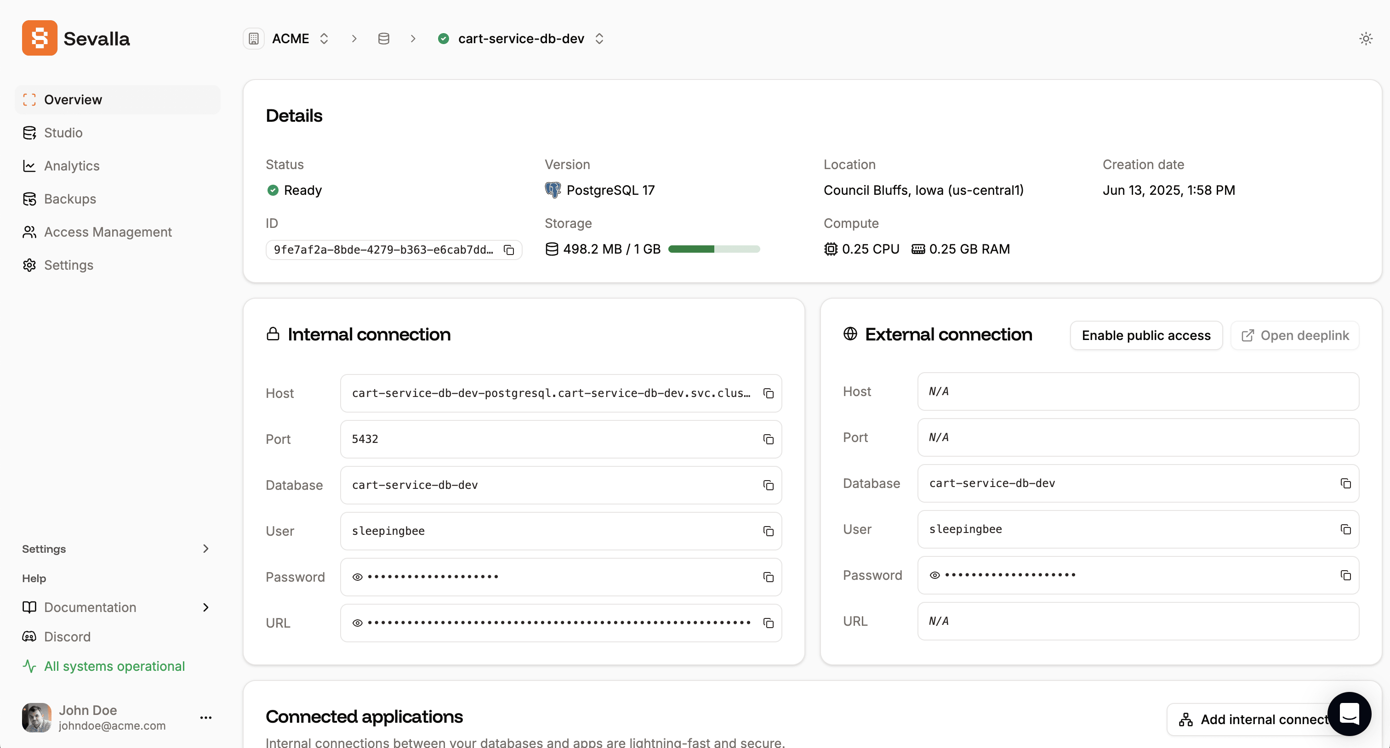
Task: Open Access Management in the sidebar
Action: pyautogui.click(x=108, y=232)
